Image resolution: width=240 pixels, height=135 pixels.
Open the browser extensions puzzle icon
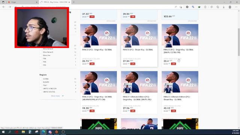[x=205, y=7]
